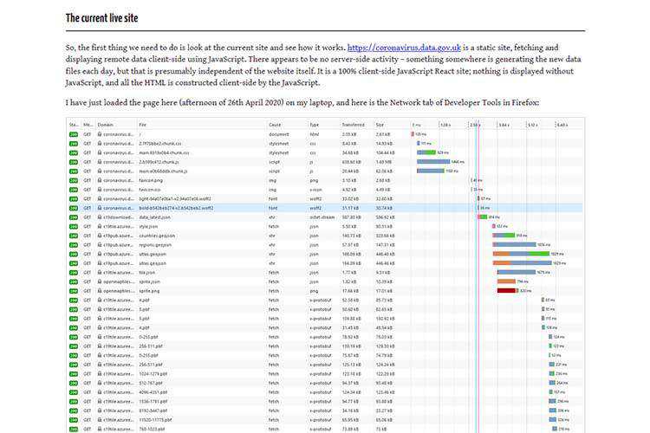Image resolution: width=650 pixels, height=433 pixels.
Task: Click the 200 status badge for regions.geojson
Action: [x=74, y=245]
